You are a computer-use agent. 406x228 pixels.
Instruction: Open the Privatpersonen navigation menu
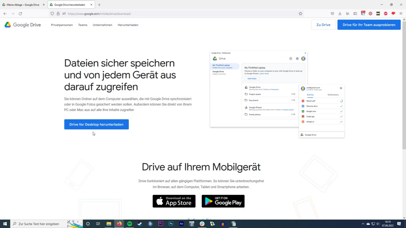tap(62, 25)
